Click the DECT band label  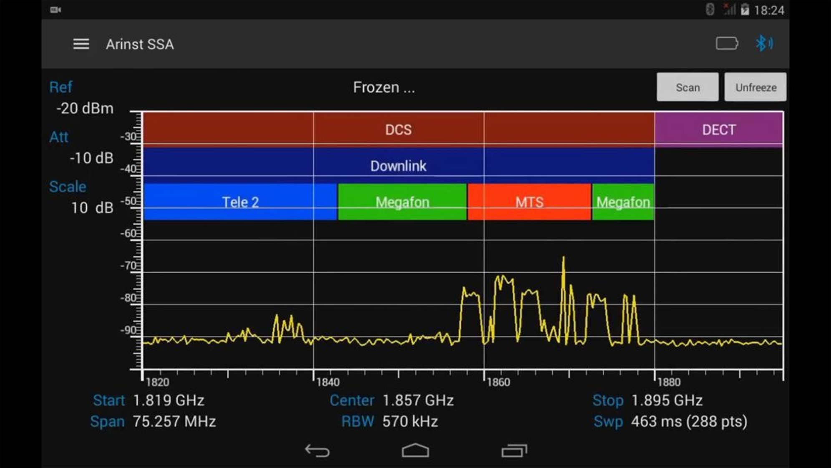tap(719, 129)
